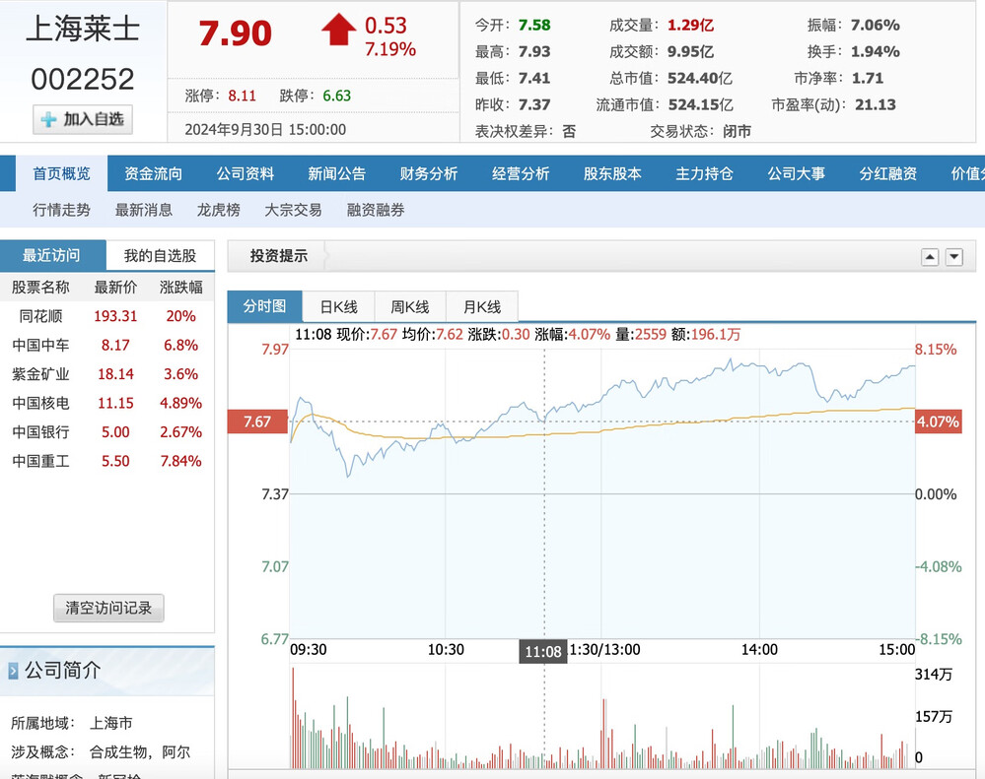
Task: Open the 月K线 chart view
Action: tap(481, 306)
